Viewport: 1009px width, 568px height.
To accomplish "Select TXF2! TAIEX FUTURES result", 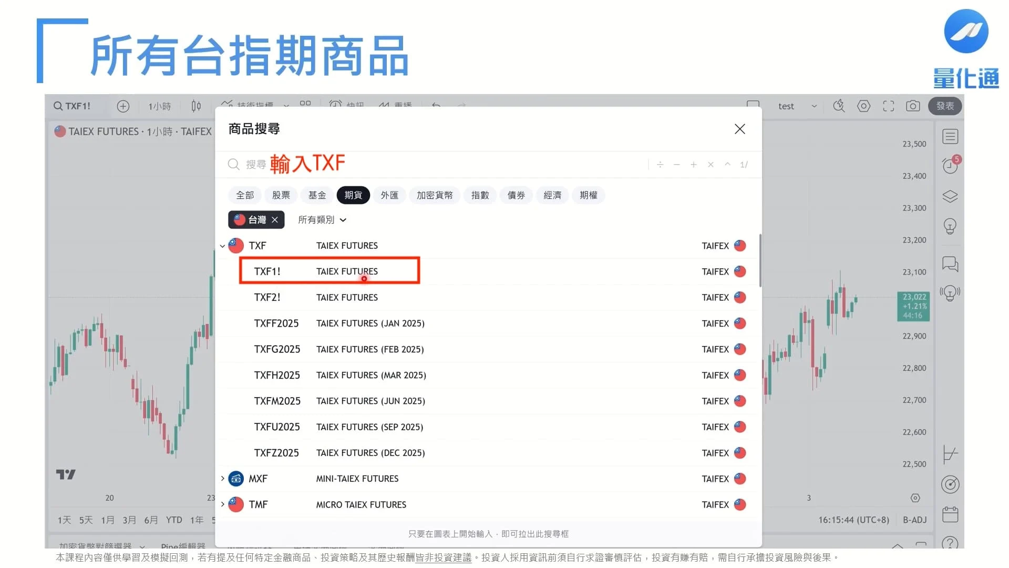I will pyautogui.click(x=487, y=297).
